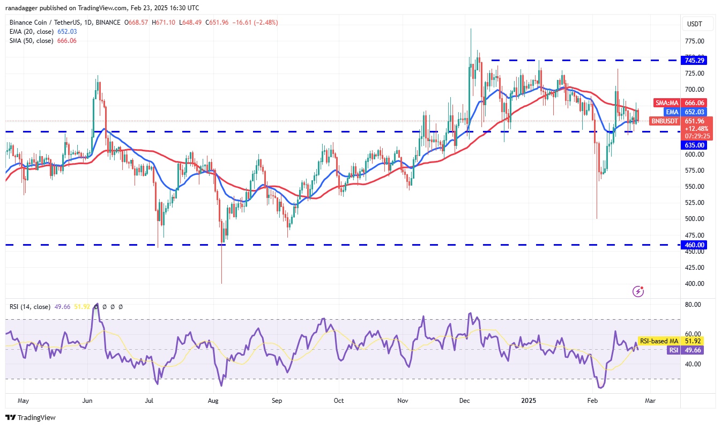Click the red lightning bolt icon on chart
This screenshot has height=427, width=721.
coord(638,291)
